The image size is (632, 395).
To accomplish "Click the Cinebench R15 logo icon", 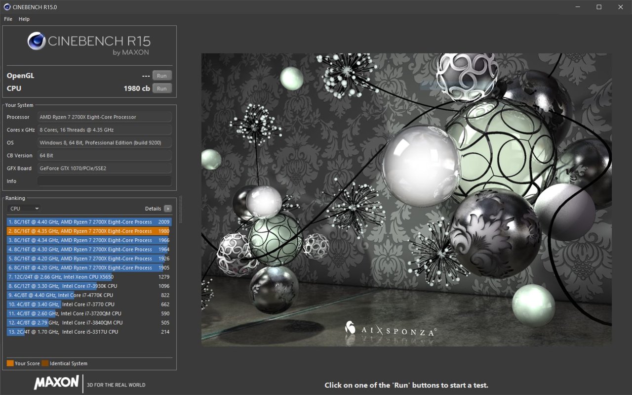I will 37,41.
